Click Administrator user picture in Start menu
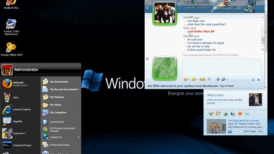The height and width of the screenshot is (154, 274). point(7,69)
